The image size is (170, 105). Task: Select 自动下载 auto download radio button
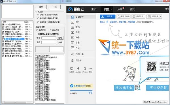tap(38, 14)
